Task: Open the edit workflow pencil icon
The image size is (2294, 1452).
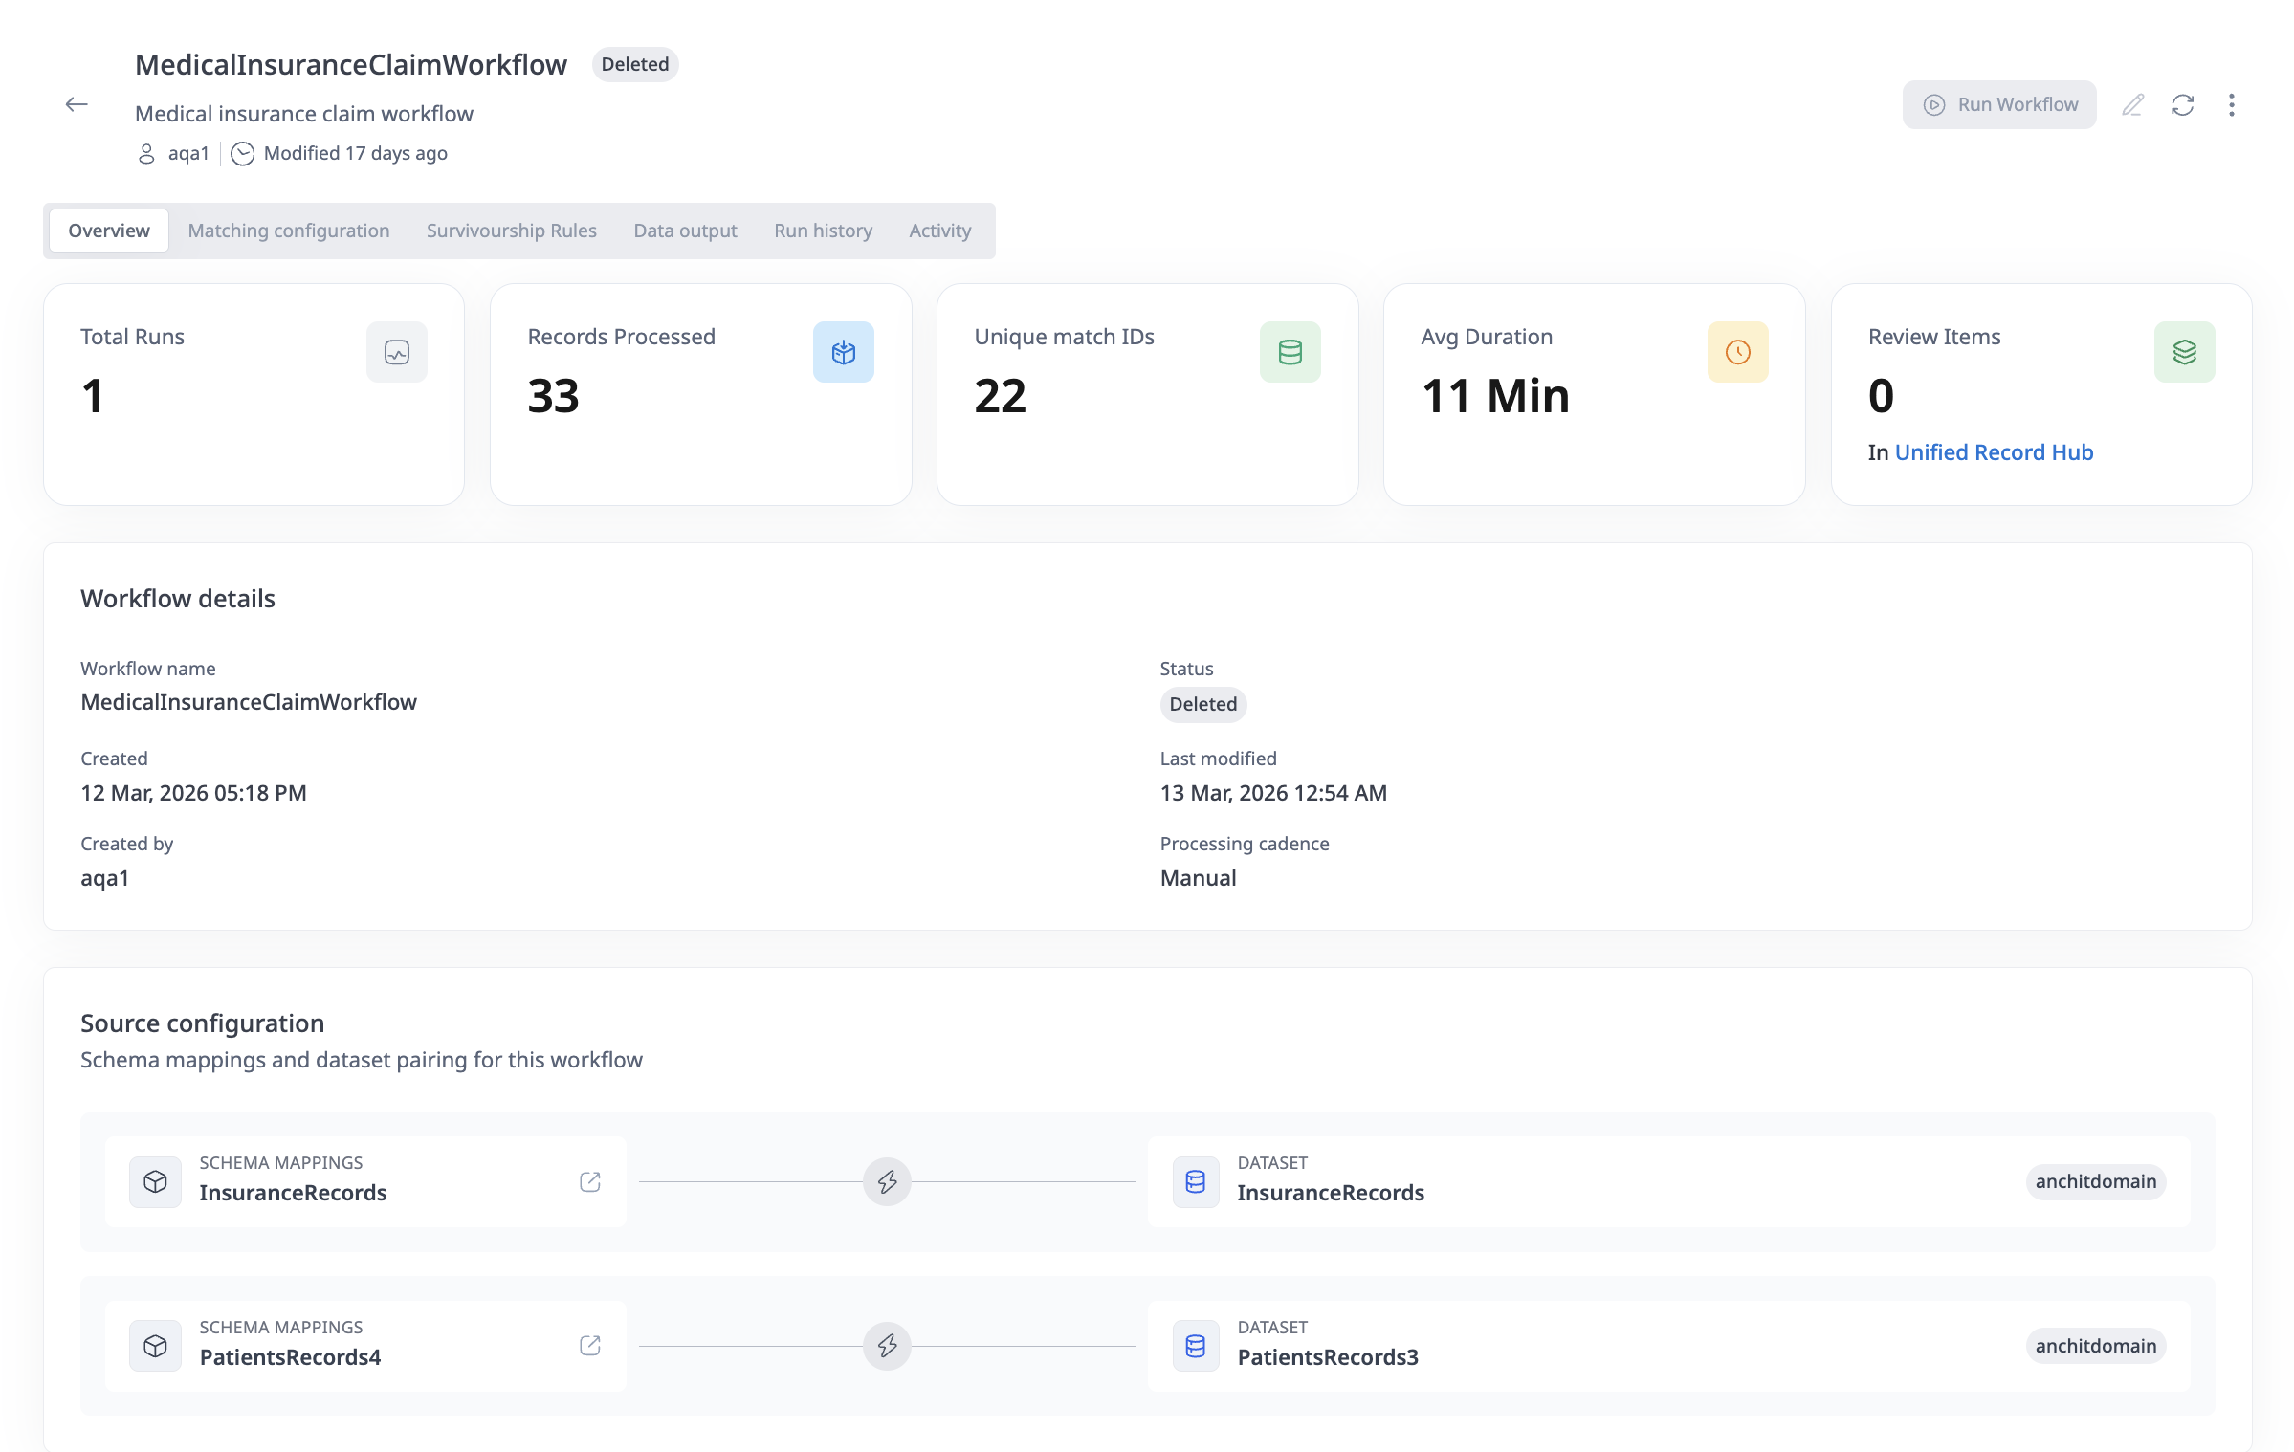Action: [2133, 104]
